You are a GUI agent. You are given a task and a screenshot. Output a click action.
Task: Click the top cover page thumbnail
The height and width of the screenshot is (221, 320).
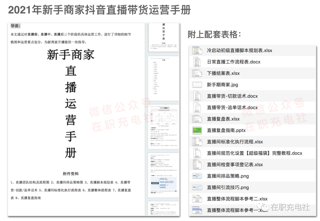point(163,37)
